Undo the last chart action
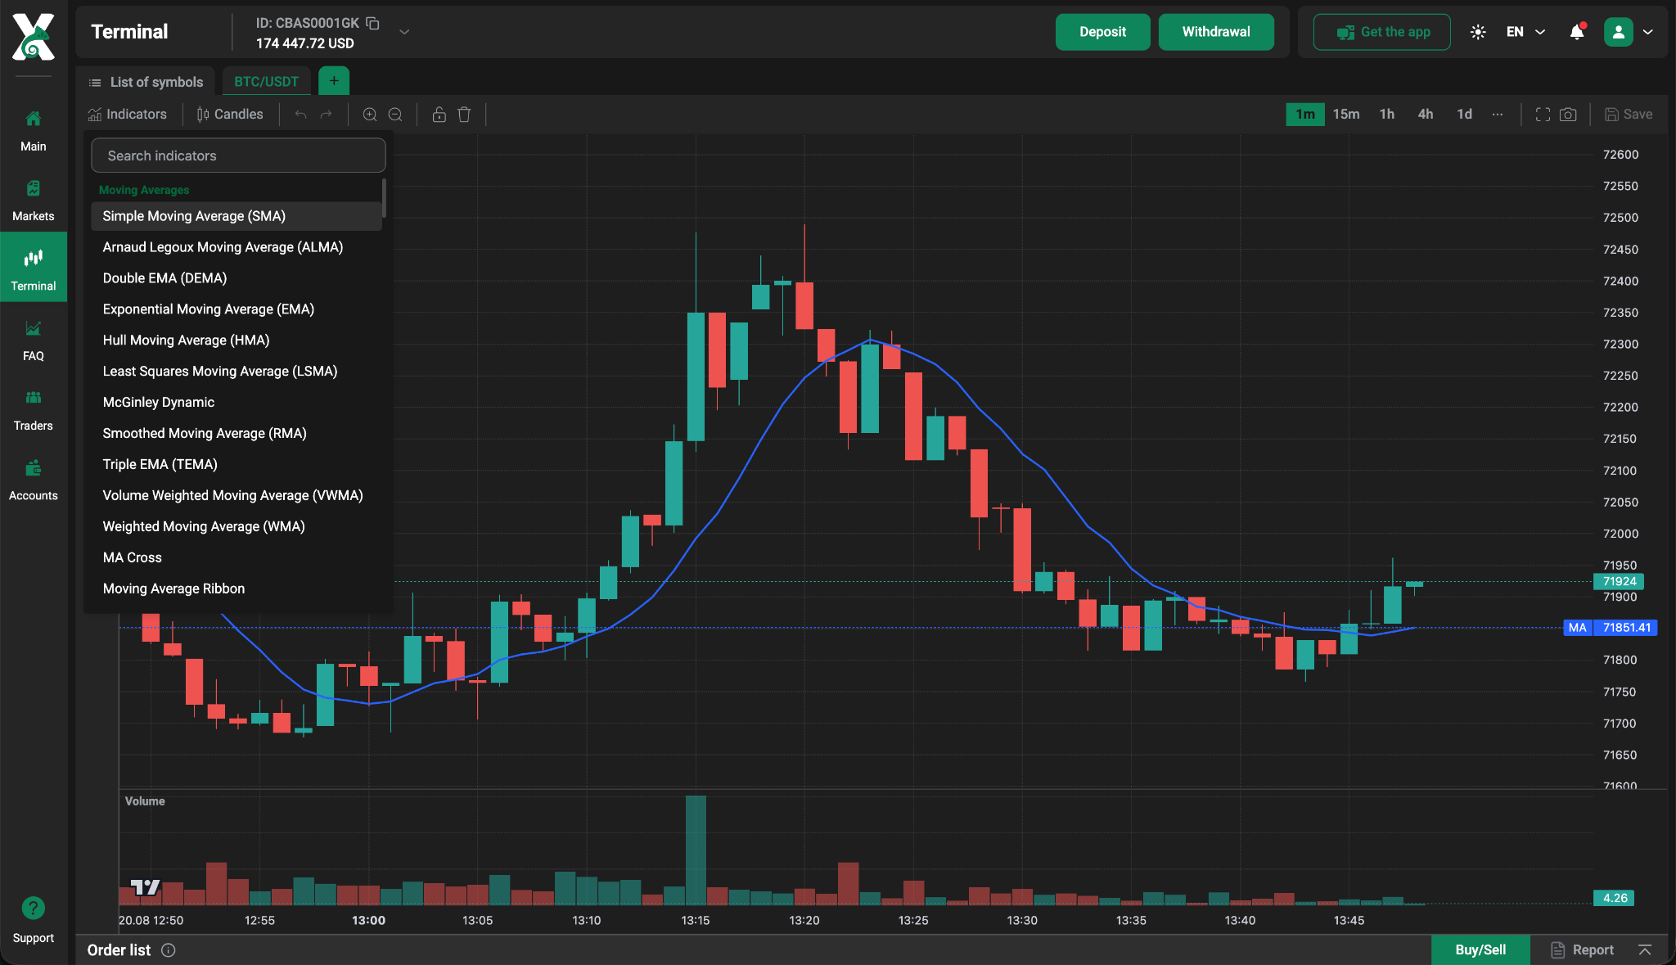 [x=300, y=115]
